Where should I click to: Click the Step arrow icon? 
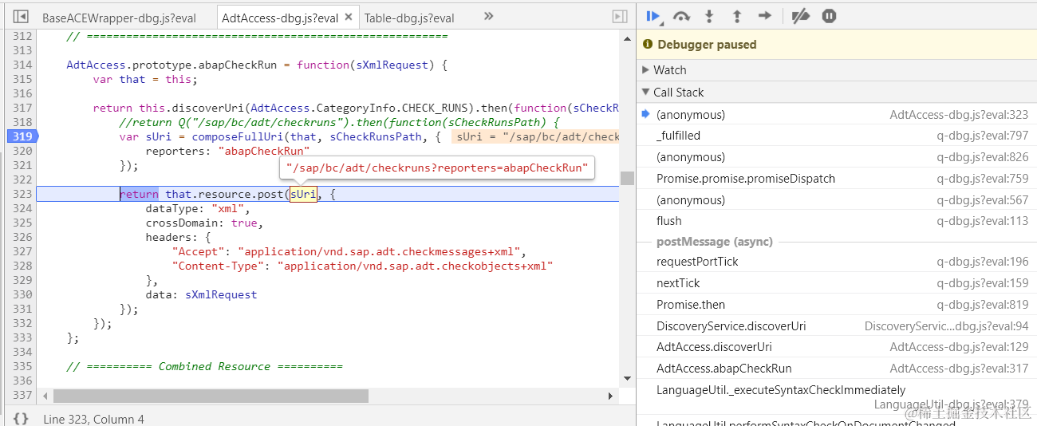click(764, 16)
